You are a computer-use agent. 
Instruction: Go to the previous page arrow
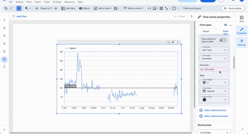click(x=37, y=8)
